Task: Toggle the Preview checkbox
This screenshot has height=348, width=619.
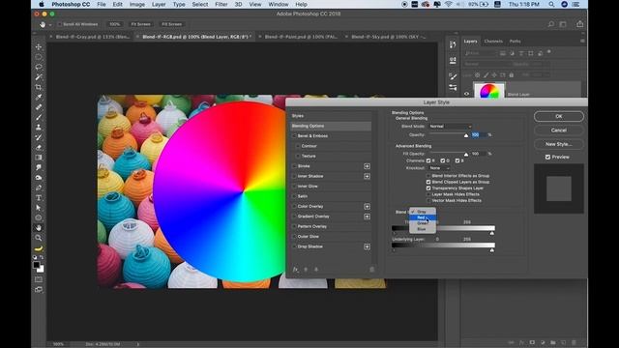Action: coord(547,157)
